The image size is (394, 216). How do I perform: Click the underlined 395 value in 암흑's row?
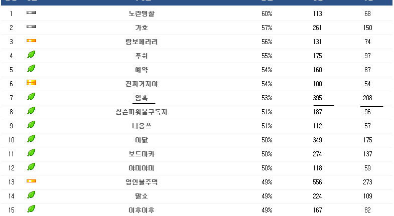click(317, 98)
